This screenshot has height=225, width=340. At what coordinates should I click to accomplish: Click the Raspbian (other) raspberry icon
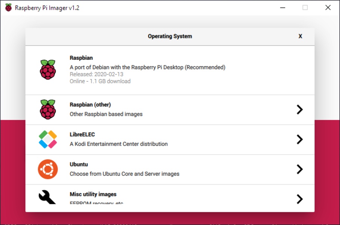click(x=48, y=109)
